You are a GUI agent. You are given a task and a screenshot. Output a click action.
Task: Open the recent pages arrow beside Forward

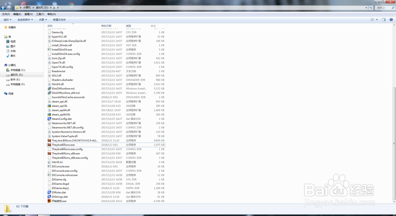tap(13, 8)
